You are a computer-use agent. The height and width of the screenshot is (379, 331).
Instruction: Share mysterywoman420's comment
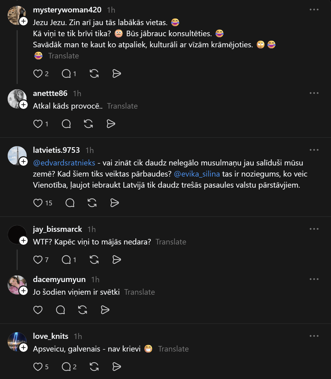pyautogui.click(x=117, y=74)
